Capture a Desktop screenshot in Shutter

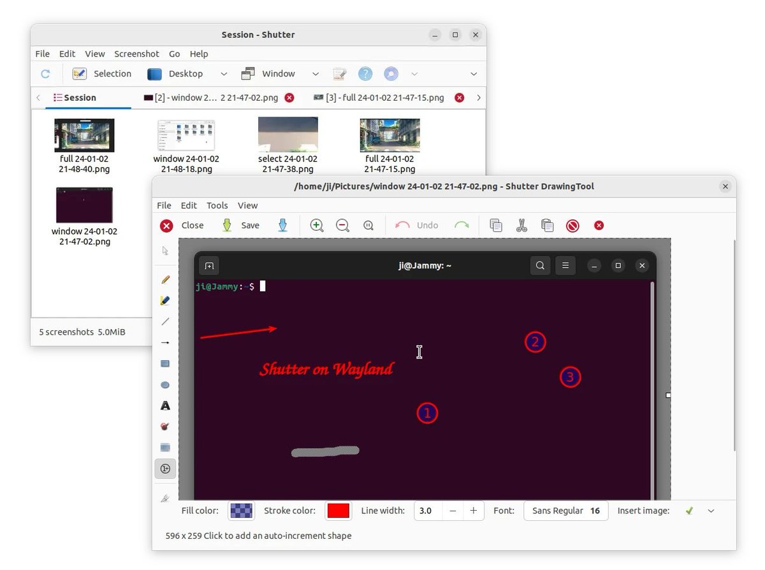coord(177,73)
